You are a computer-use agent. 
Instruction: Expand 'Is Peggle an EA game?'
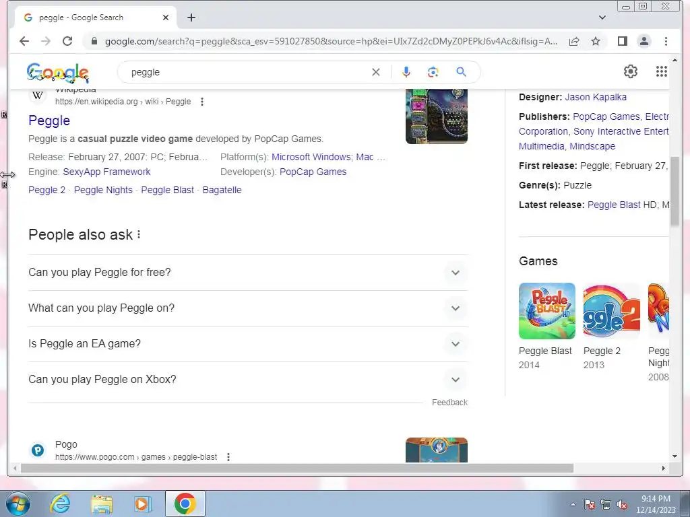click(248, 344)
